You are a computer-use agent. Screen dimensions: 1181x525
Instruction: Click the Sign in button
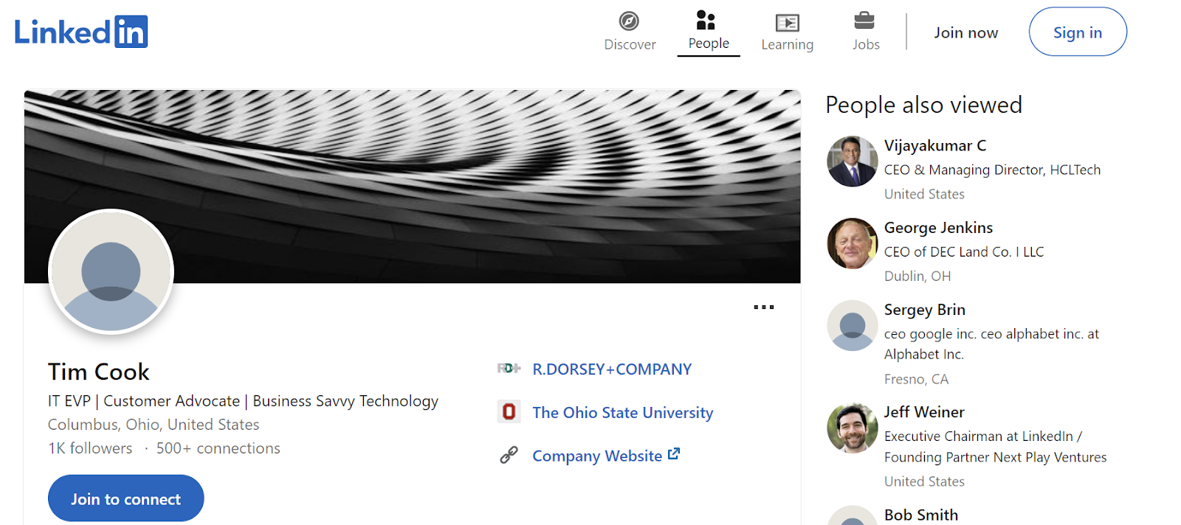1078,32
